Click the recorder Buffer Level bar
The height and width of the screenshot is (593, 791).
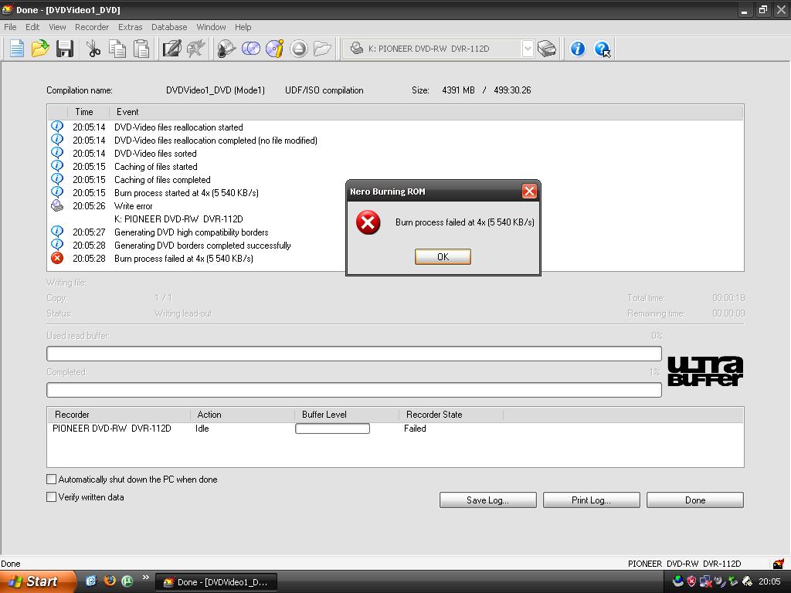(x=332, y=429)
